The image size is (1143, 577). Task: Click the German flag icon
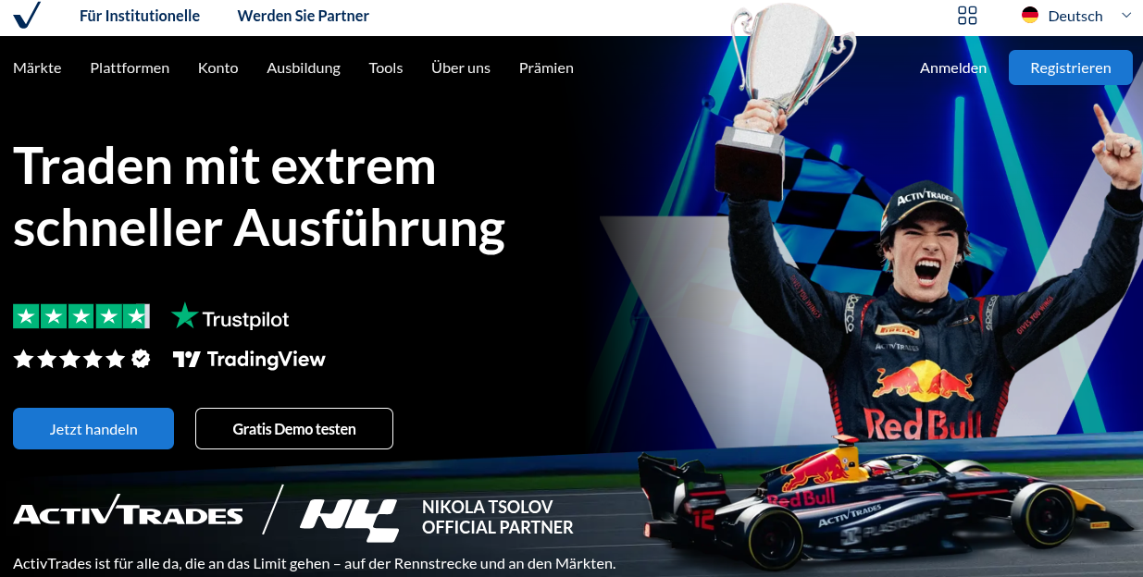pos(1030,15)
